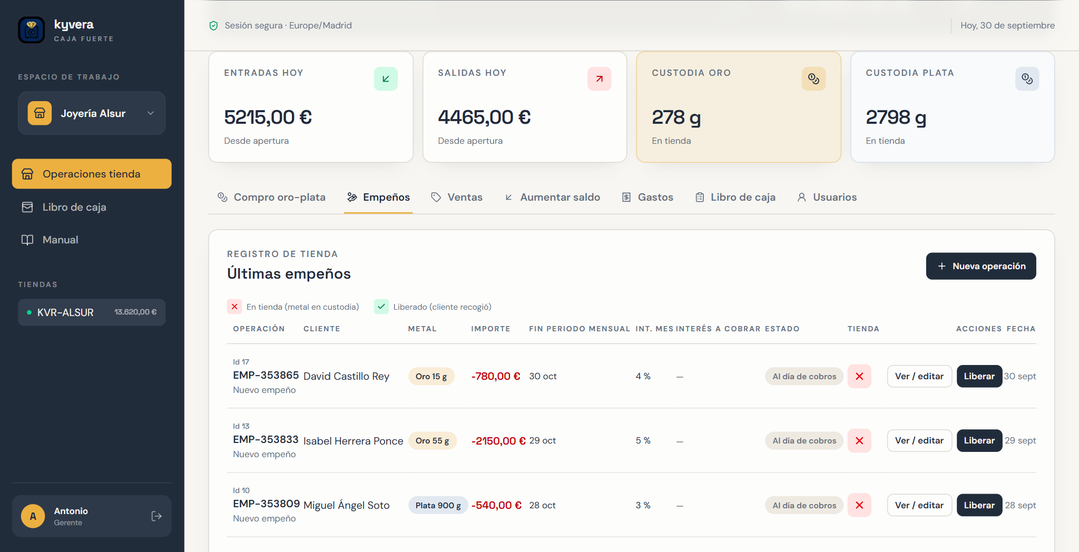Click the Libro de caja clipboard tab icon
1079x552 pixels.
point(700,197)
